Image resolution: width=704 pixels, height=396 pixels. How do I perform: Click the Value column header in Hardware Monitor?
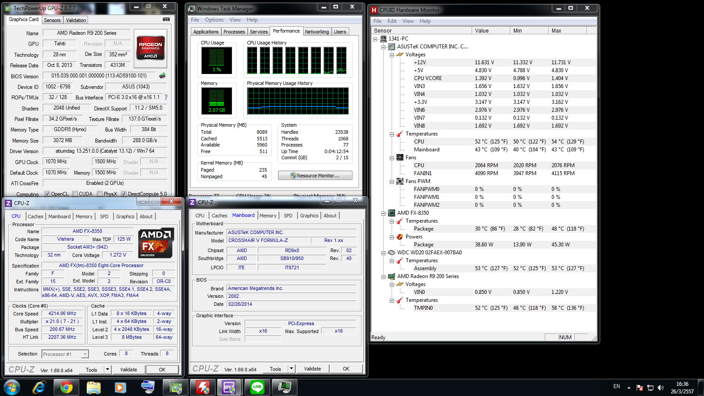coord(491,30)
